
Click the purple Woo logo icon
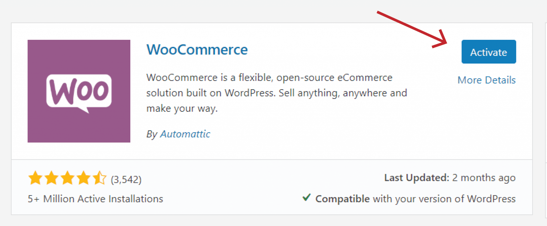[x=79, y=91]
